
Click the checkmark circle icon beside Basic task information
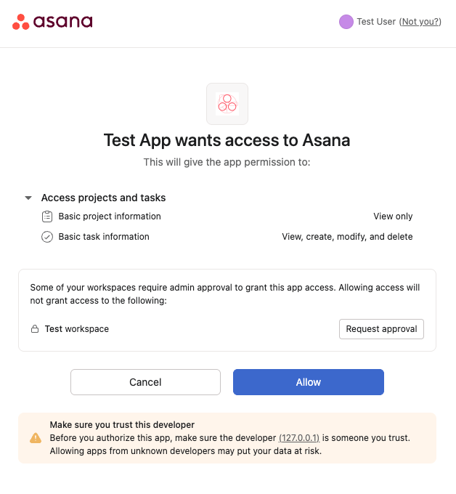tap(47, 237)
